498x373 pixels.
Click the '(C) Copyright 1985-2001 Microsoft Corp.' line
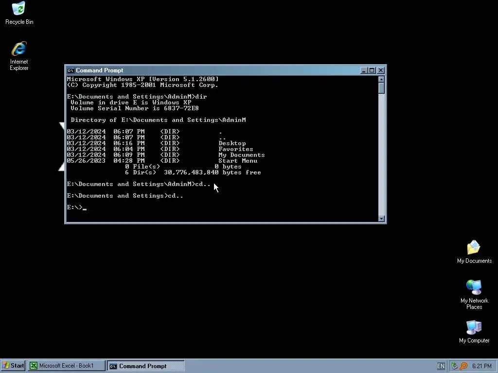(x=142, y=85)
